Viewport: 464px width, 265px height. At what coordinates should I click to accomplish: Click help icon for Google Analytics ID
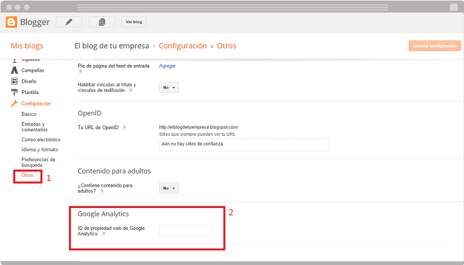coord(103,235)
